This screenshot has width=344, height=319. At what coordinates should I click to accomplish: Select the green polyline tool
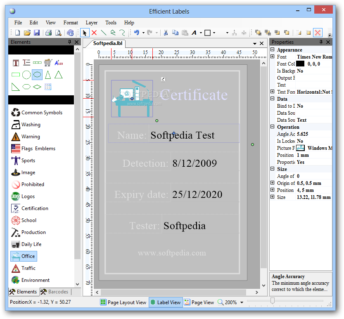[x=113, y=33]
